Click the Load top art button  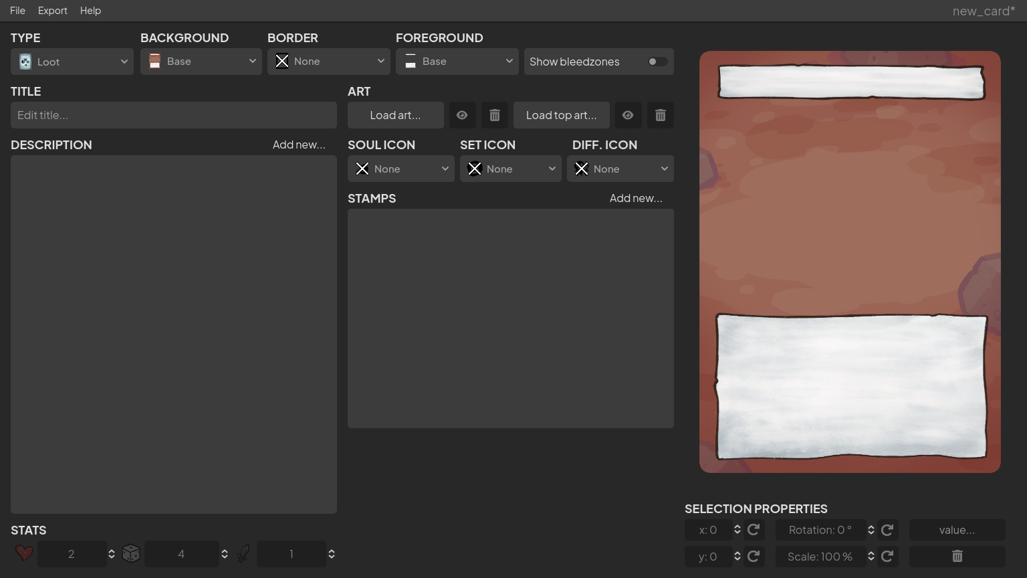tap(562, 115)
